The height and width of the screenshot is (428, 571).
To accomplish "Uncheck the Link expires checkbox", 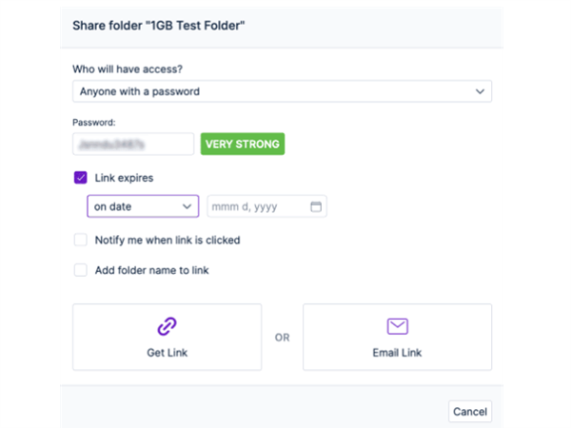I will pyautogui.click(x=81, y=178).
